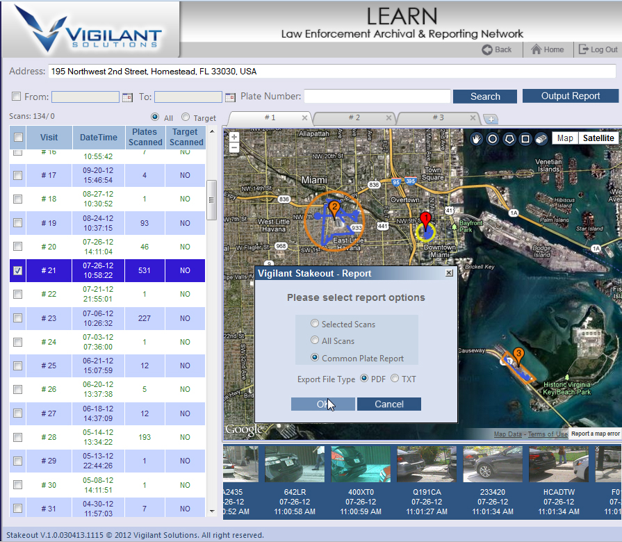View the 642LR plate thumbnail

tap(295, 463)
